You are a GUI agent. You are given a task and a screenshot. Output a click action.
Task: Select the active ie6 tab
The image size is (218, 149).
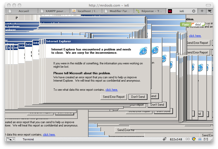[x=182, y=11]
